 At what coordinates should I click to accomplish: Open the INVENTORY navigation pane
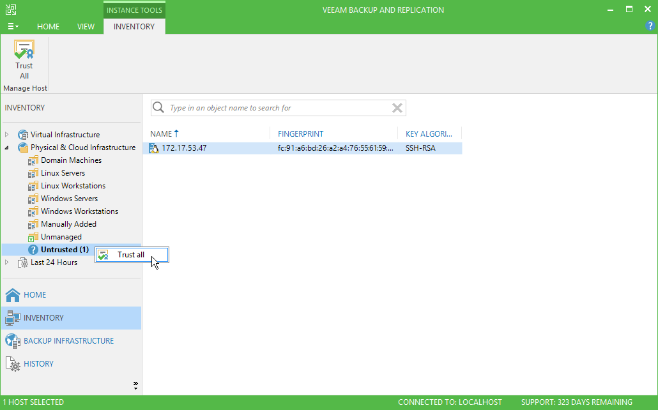72,318
